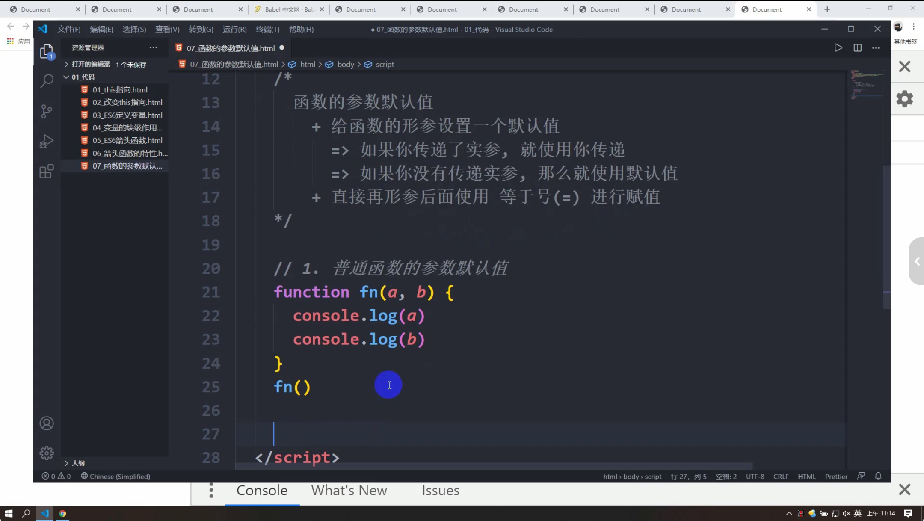Open the Search view in activity bar
Viewport: 924px width, 521px height.
tap(47, 80)
